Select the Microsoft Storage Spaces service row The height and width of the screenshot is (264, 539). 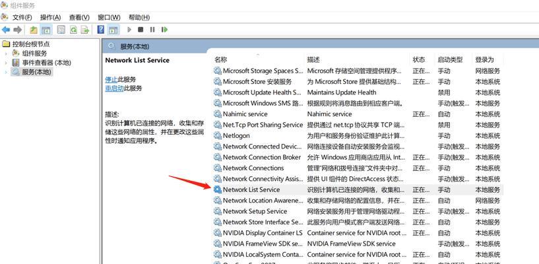pyautogui.click(x=358, y=71)
